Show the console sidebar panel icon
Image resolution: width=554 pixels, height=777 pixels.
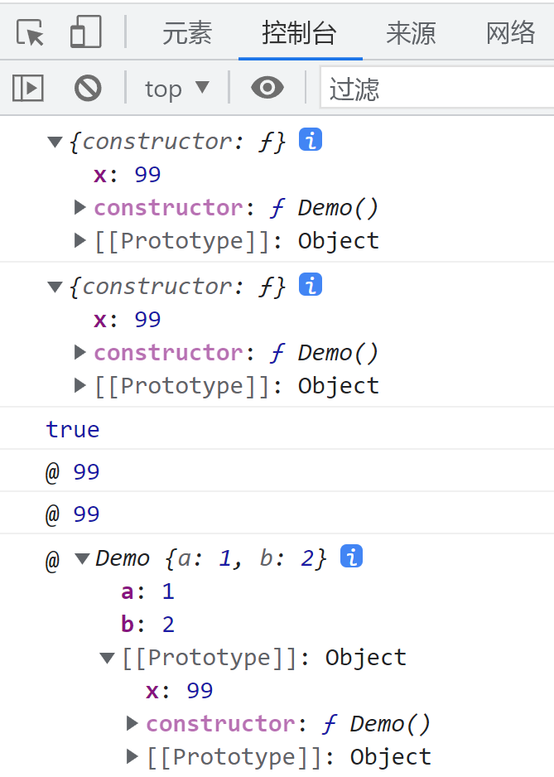coord(28,88)
